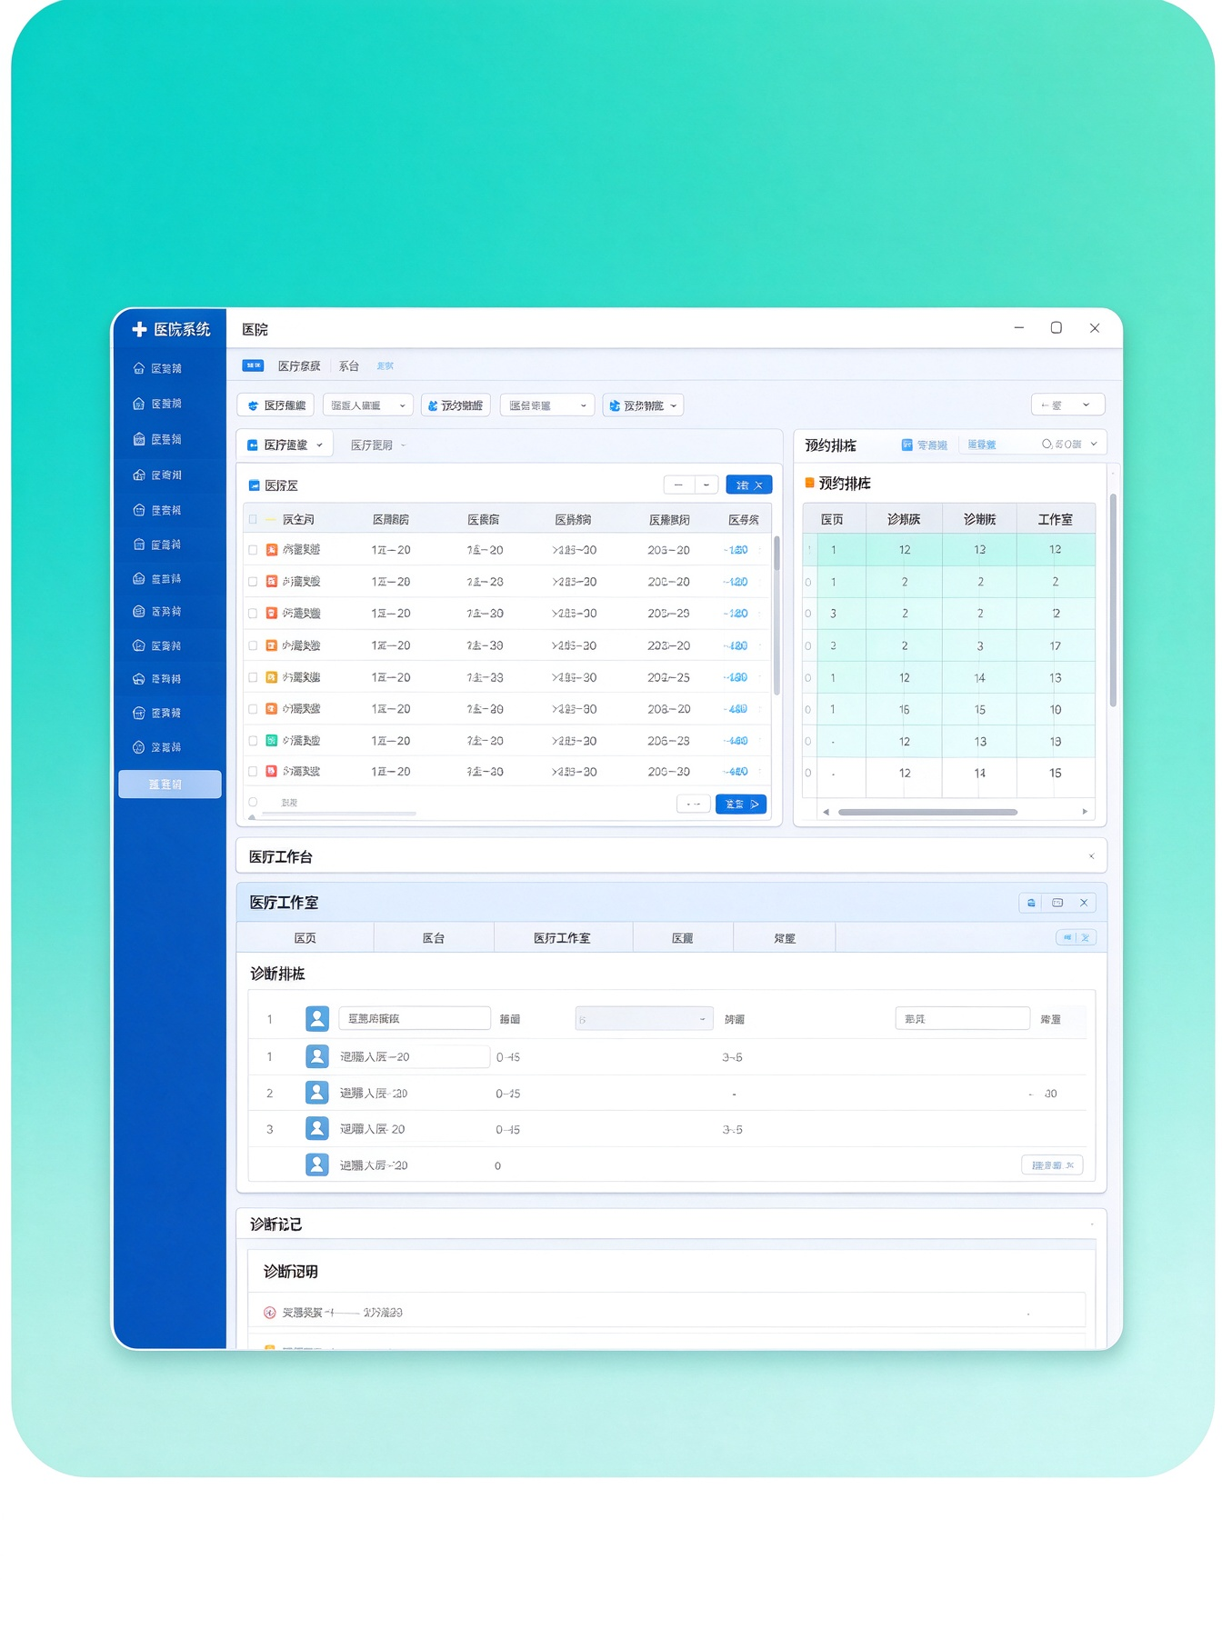
Task: Click the avatar icon in diagnosis row 3
Action: click(316, 1128)
